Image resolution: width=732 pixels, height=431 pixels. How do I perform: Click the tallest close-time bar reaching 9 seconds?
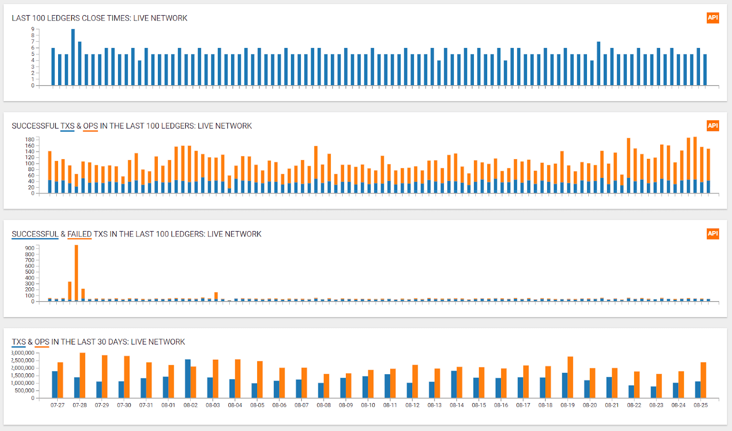pyautogui.click(x=73, y=57)
